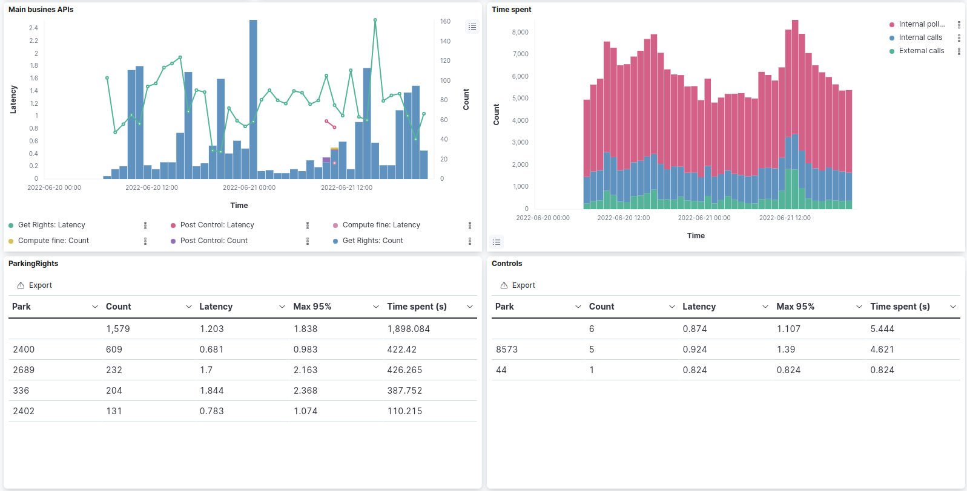Open options menu for External calls legend entry
The image size is (967, 491).
pos(959,51)
